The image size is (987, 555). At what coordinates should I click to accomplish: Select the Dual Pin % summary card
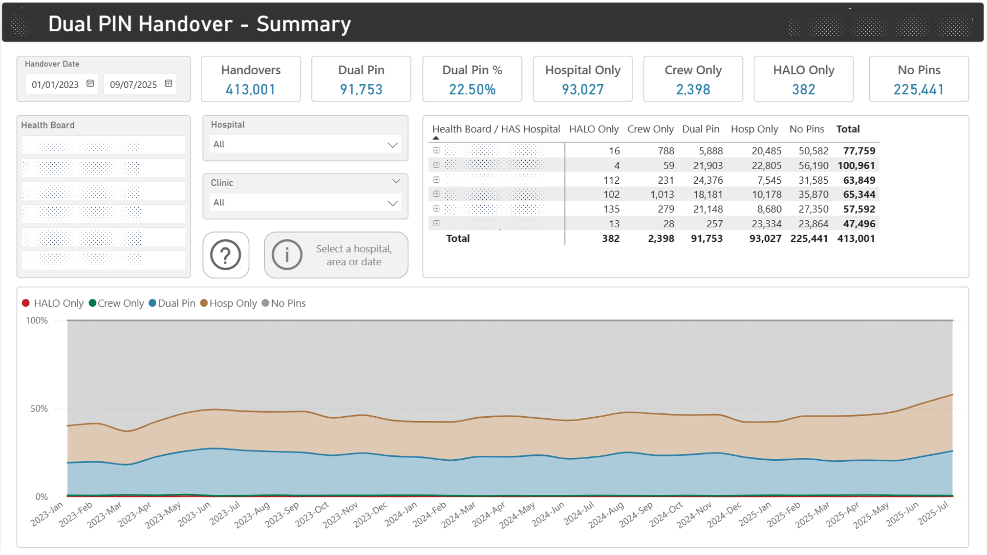click(x=471, y=78)
